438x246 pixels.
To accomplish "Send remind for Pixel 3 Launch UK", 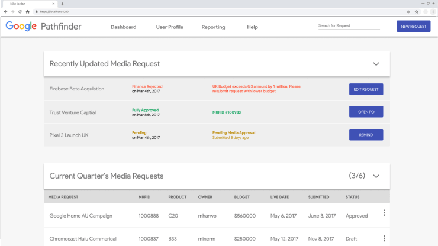I will click(366, 135).
